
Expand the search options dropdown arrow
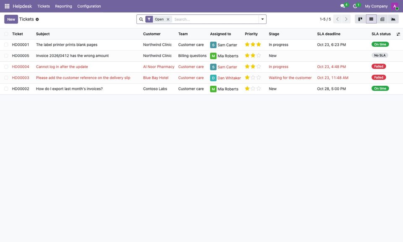(262, 19)
